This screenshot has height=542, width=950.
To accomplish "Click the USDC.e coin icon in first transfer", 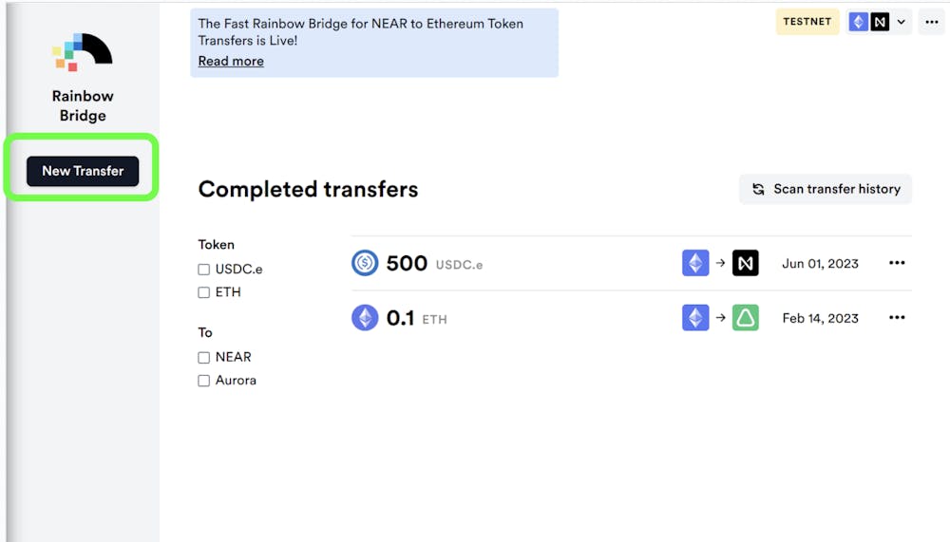I will click(x=365, y=263).
